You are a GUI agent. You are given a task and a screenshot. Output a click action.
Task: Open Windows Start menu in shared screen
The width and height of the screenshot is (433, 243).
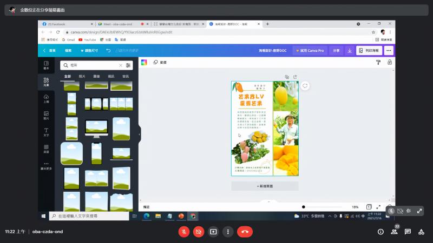pos(43,216)
